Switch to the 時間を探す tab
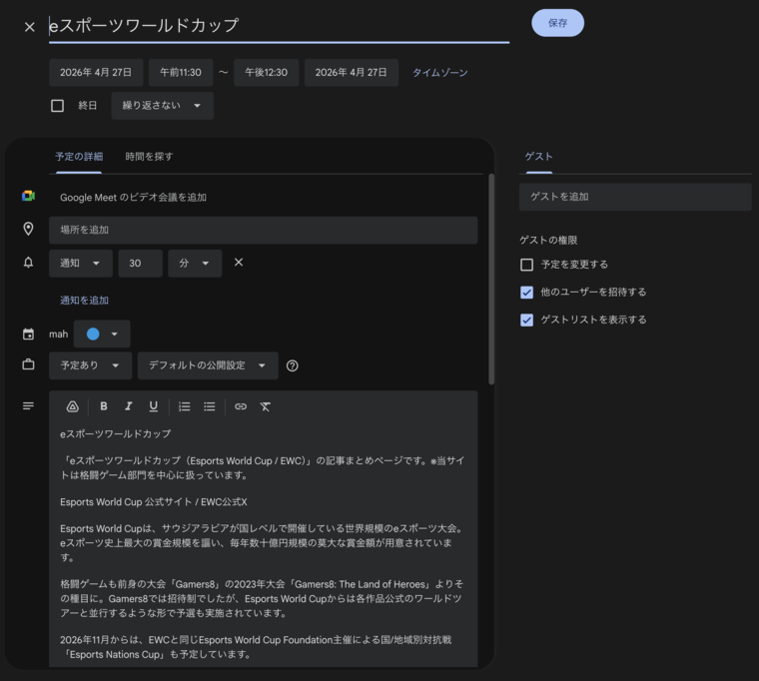Viewport: 759px width, 681px height. pyautogui.click(x=149, y=157)
